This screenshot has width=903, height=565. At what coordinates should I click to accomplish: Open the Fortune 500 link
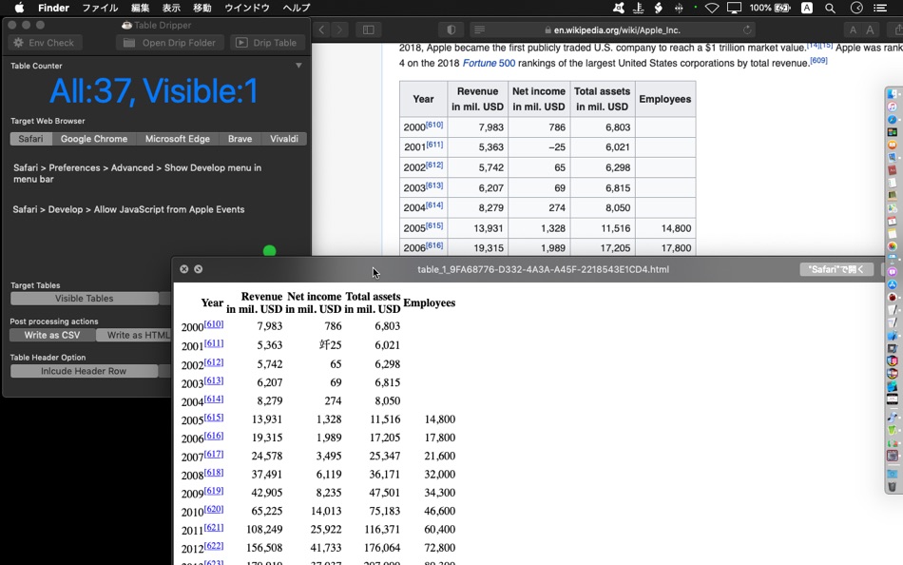click(489, 64)
